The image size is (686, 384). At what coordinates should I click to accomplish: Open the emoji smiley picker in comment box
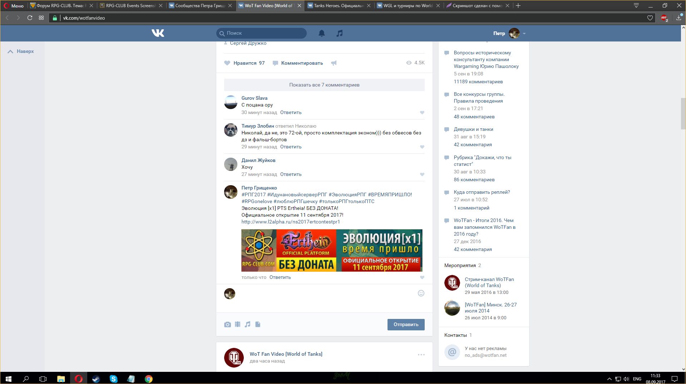[421, 293]
